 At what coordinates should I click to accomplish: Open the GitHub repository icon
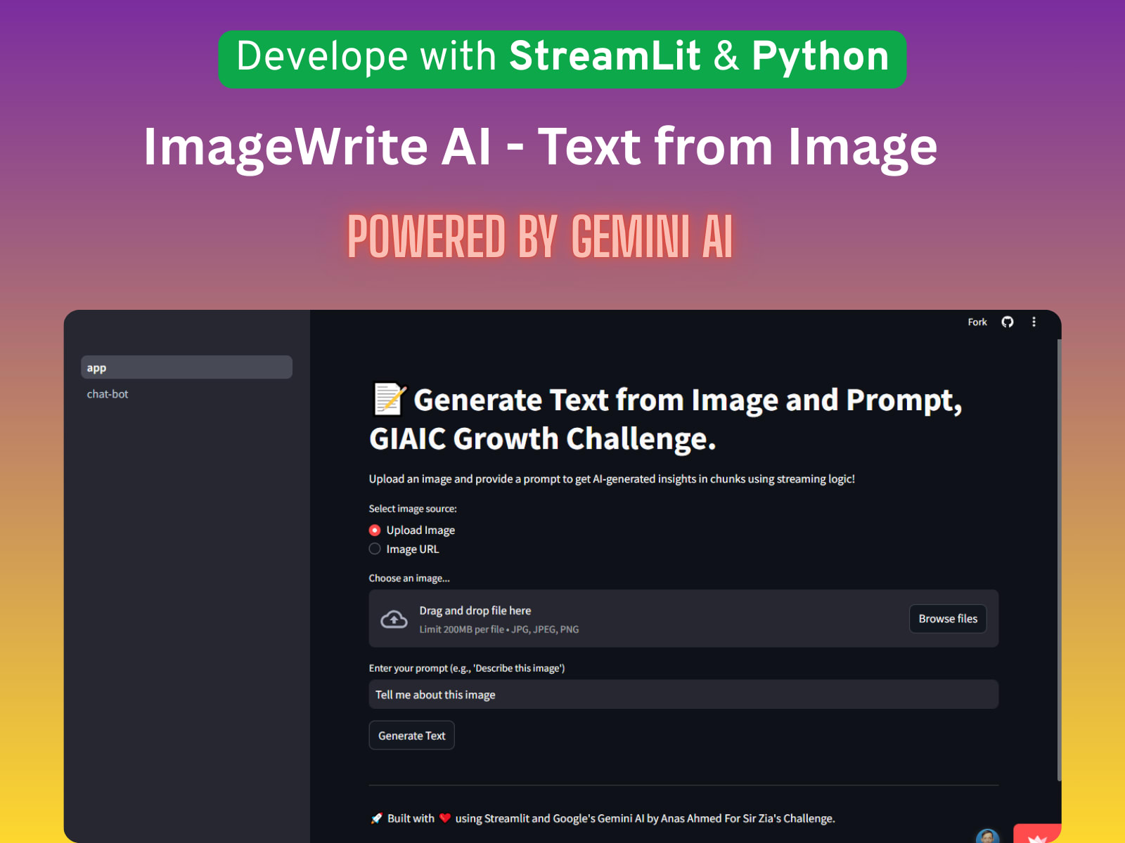[1008, 322]
